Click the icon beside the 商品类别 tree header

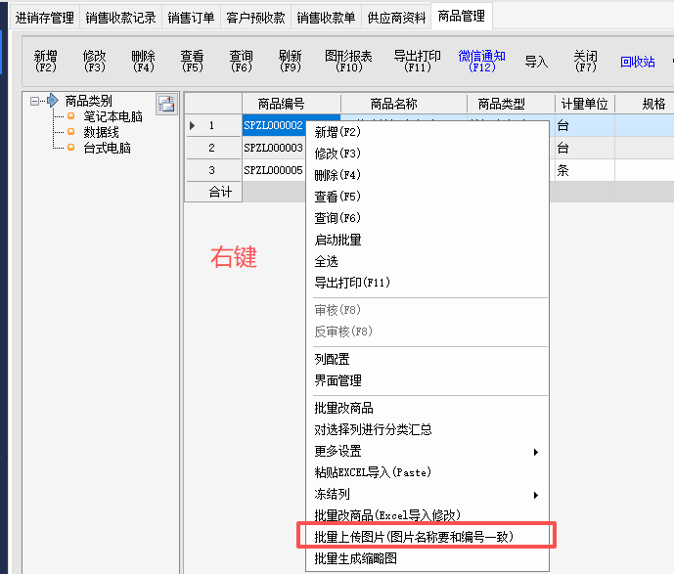pyautogui.click(x=166, y=104)
